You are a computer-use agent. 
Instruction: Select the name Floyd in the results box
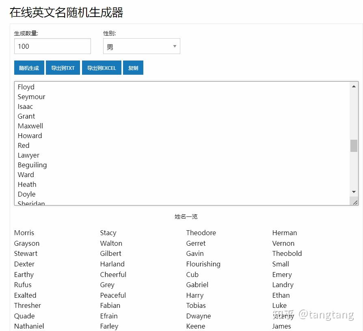26,87
